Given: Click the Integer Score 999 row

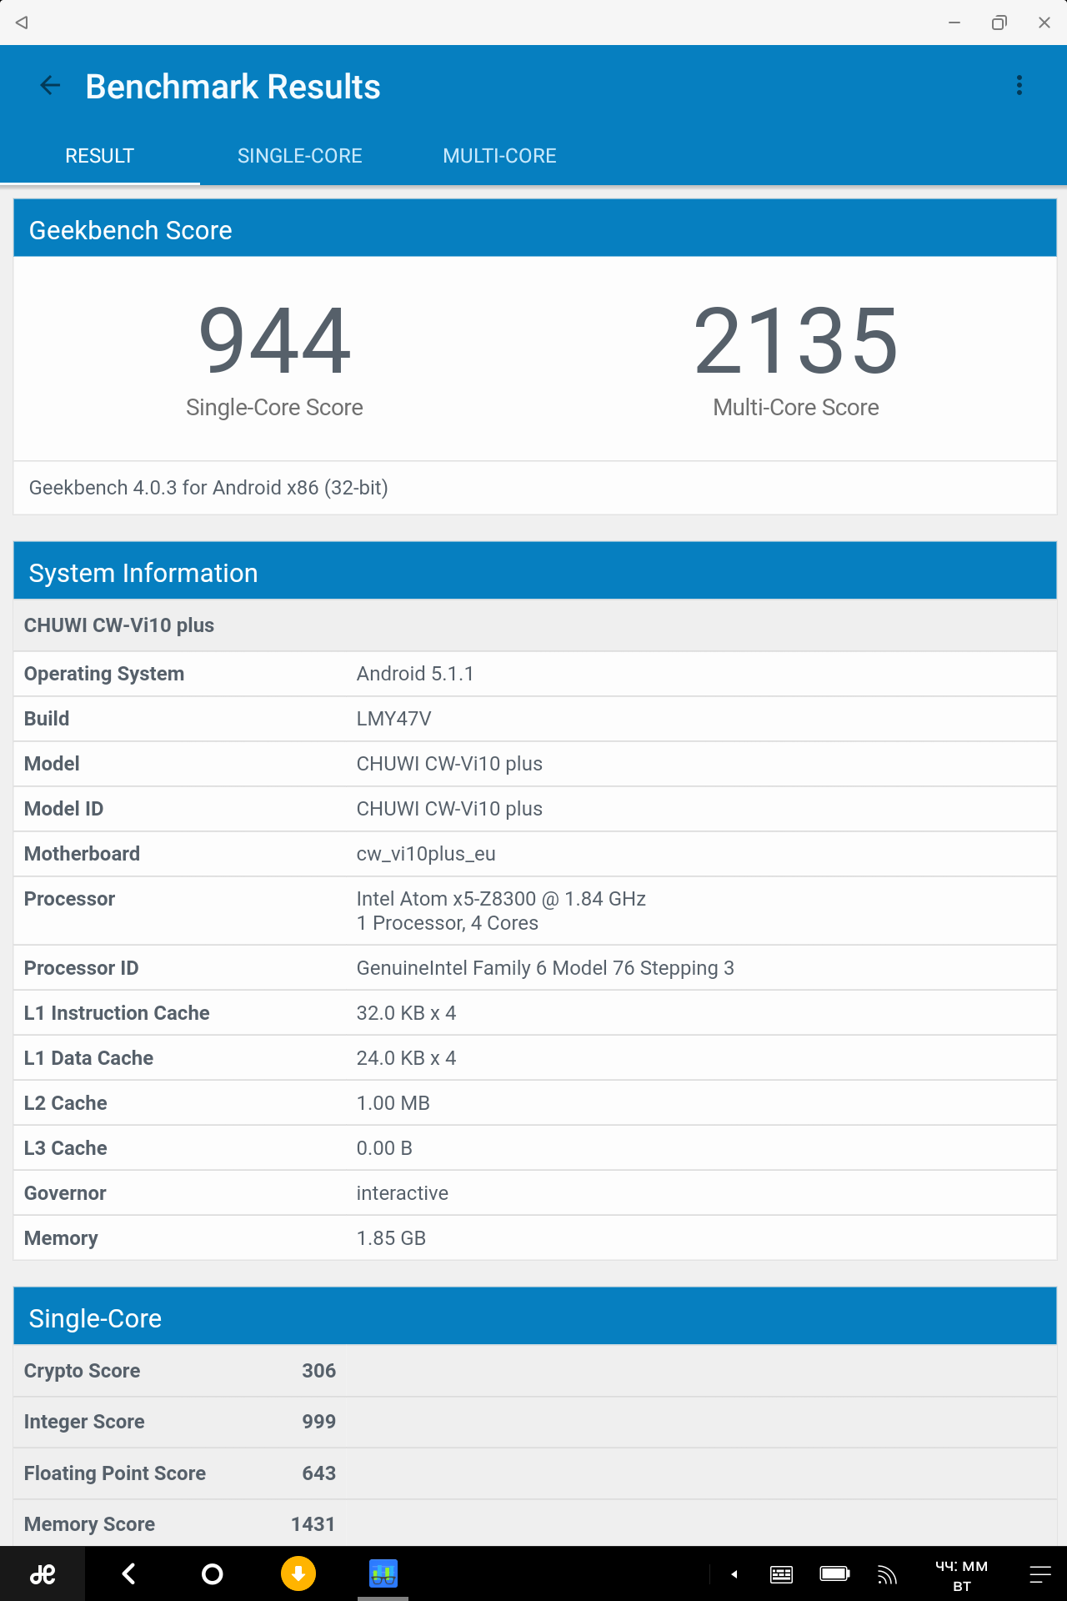Looking at the screenshot, I should (535, 1422).
